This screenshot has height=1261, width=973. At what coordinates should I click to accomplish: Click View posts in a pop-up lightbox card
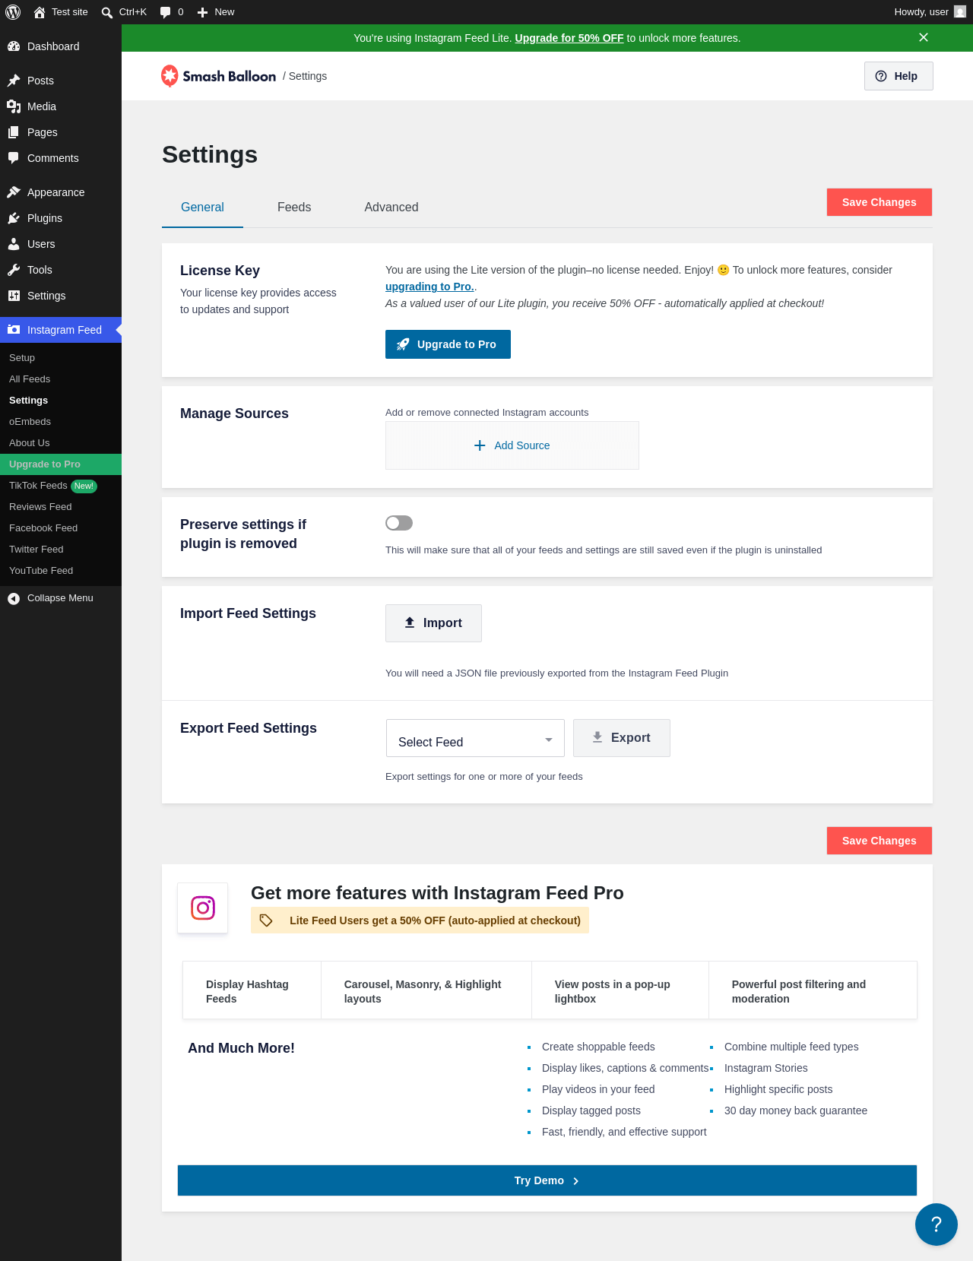point(620,990)
